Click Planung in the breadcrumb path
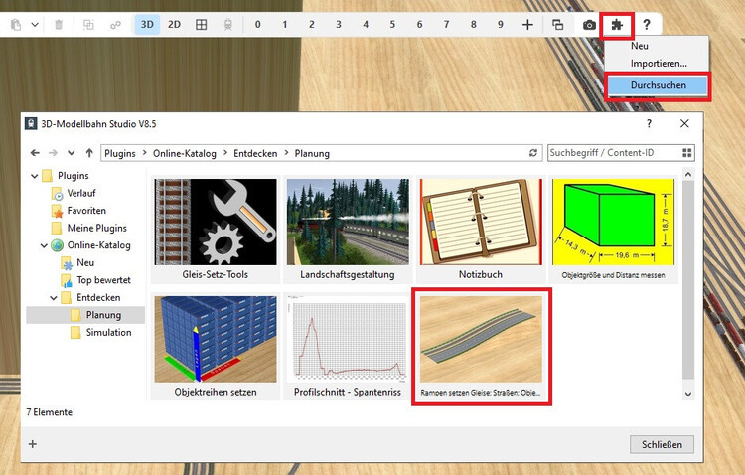 312,154
